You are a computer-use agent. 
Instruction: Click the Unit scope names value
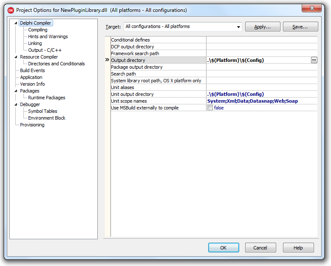[262, 101]
